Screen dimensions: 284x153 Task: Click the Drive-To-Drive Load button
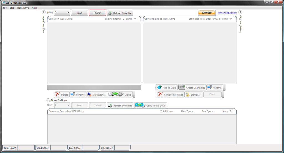click(x=80, y=105)
